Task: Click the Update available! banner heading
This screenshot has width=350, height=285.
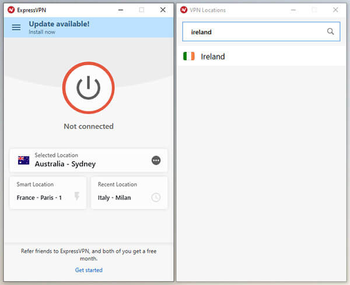Action: [59, 24]
